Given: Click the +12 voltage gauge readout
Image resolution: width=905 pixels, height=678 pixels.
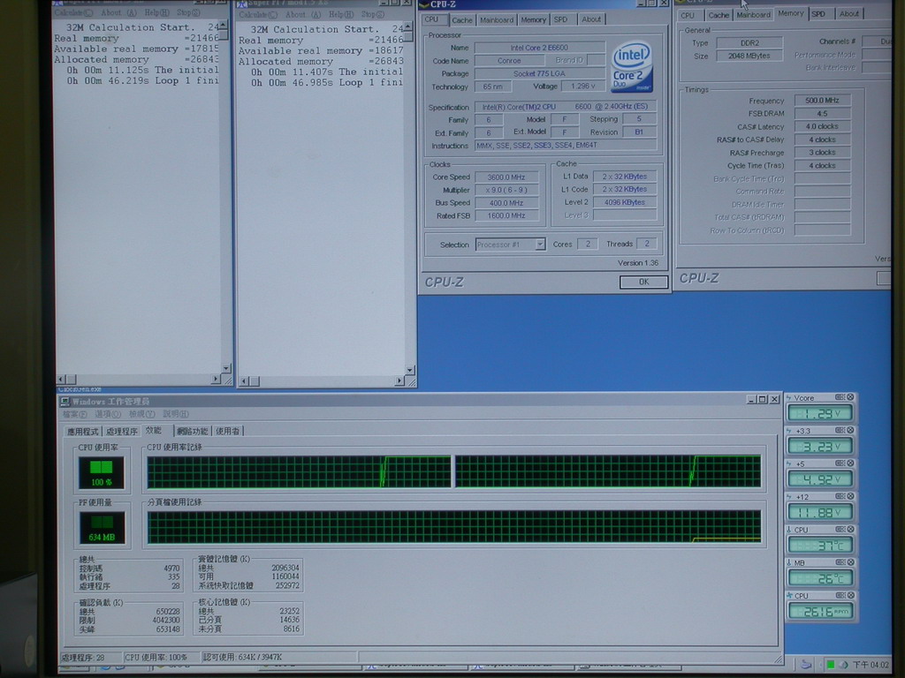Looking at the screenshot, I should tap(820, 511).
